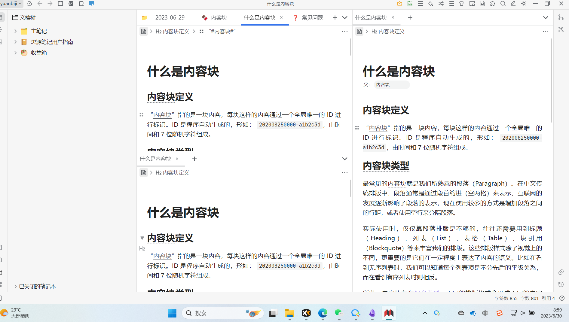
Task: Open the daily note calendar icon
Action: (x=60, y=4)
